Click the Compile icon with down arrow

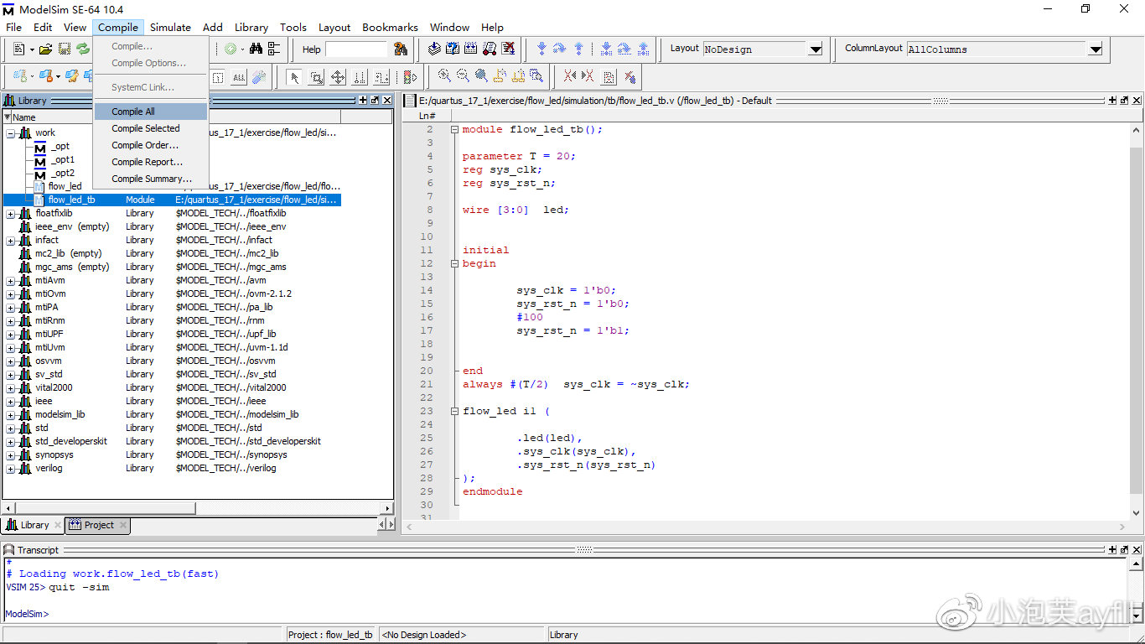(434, 49)
